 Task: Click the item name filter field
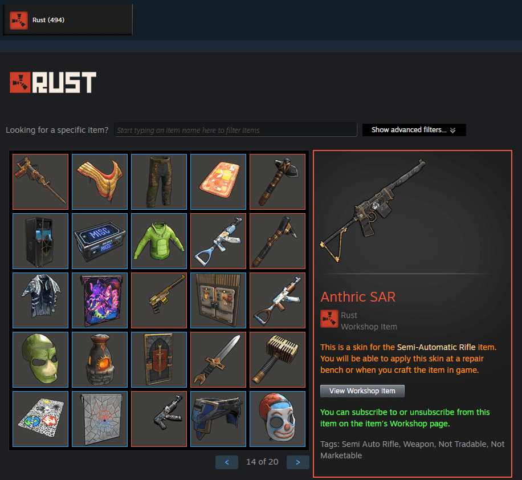coord(235,130)
